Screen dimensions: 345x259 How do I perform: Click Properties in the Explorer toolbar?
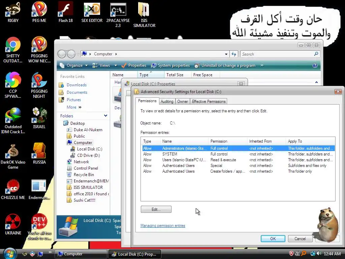(x=134, y=65)
